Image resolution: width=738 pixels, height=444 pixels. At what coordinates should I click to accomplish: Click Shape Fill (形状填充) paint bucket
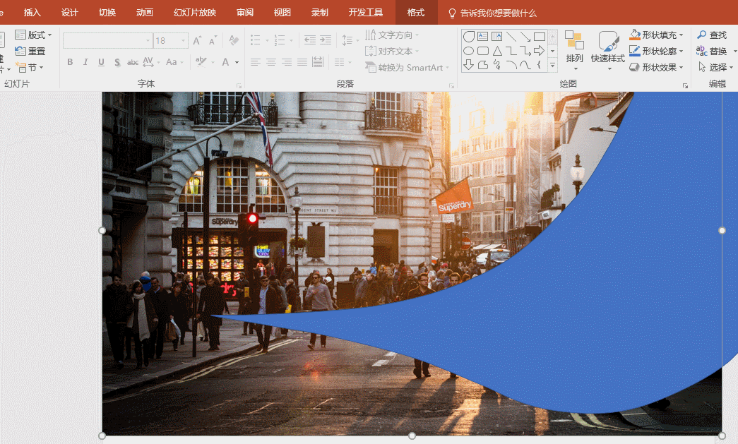point(636,35)
